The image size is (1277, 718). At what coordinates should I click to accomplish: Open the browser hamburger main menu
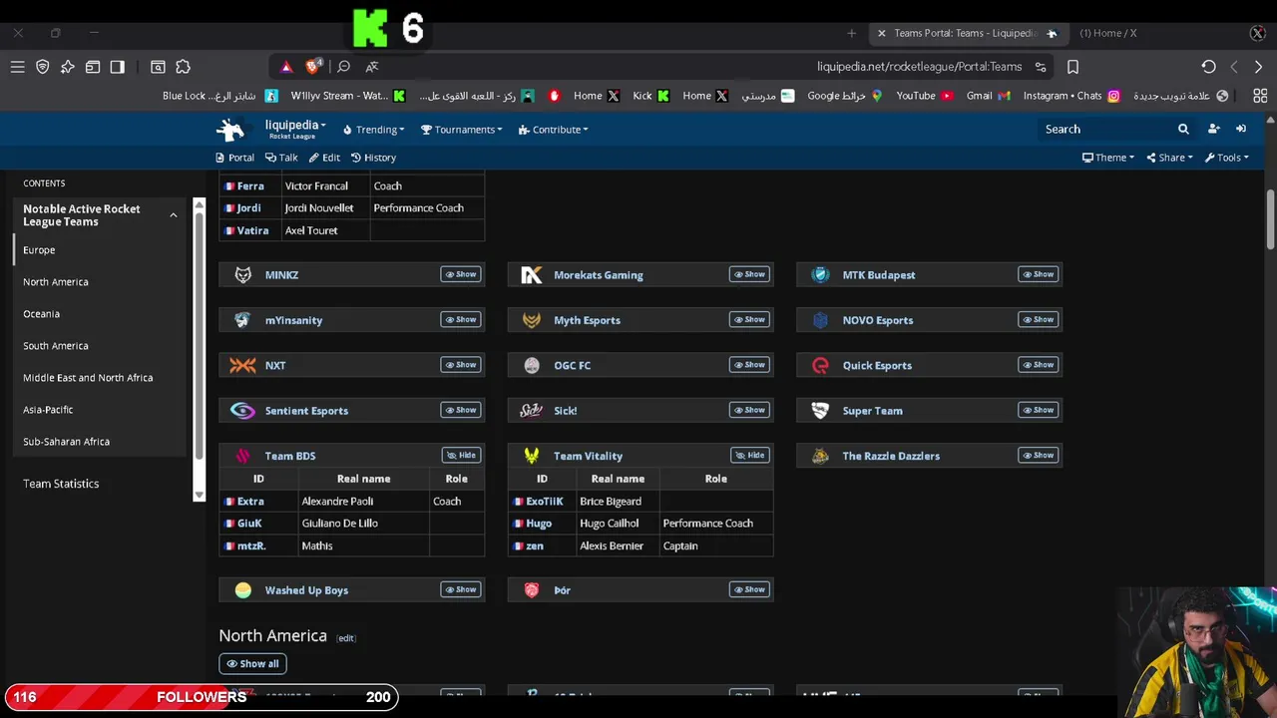click(x=17, y=67)
